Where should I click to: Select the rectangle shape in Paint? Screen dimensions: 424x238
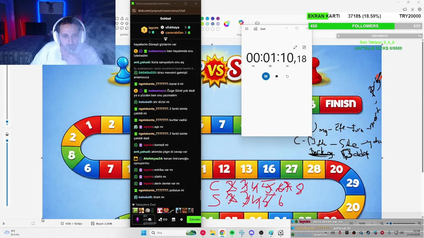tap(117, 19)
